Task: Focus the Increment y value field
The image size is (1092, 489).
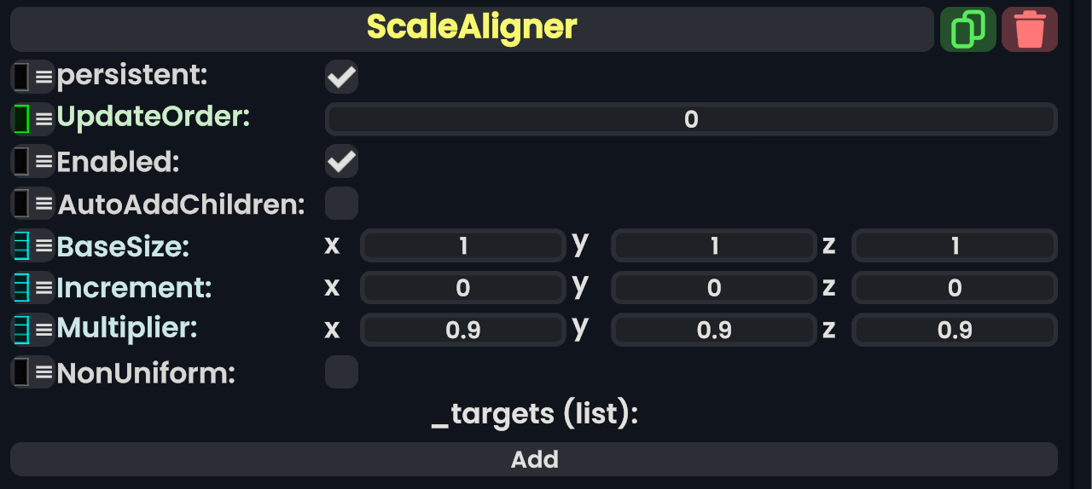Action: click(x=714, y=288)
